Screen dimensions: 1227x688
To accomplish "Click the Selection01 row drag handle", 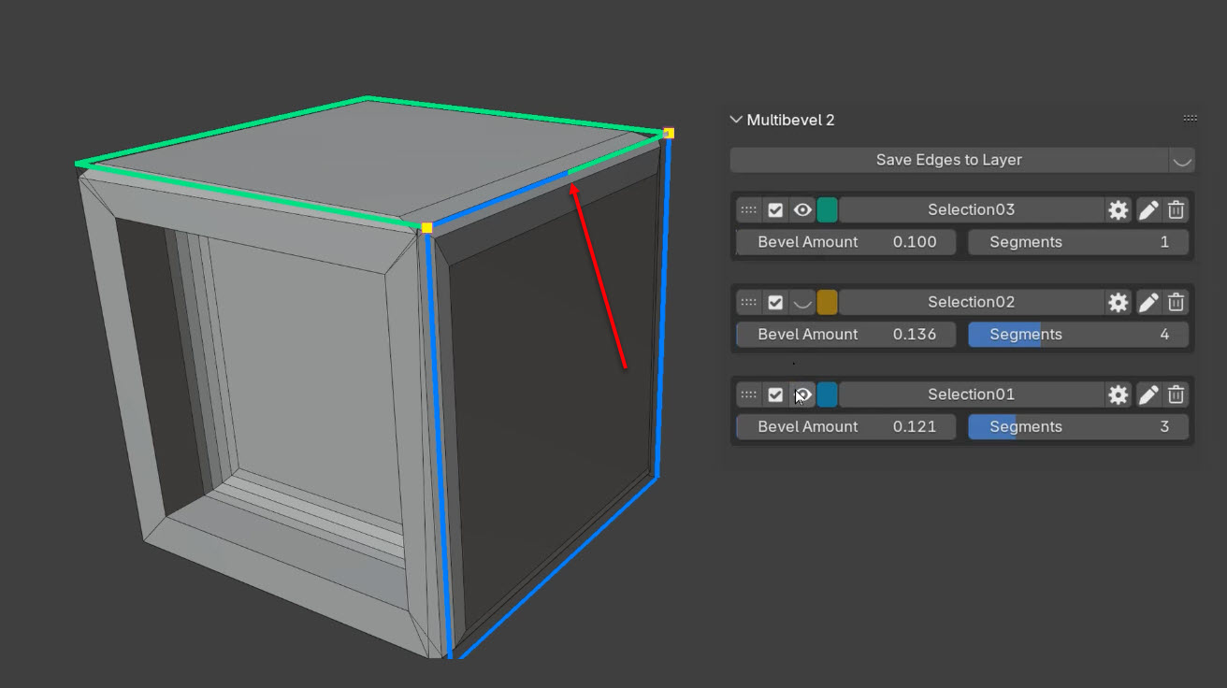I will click(748, 394).
